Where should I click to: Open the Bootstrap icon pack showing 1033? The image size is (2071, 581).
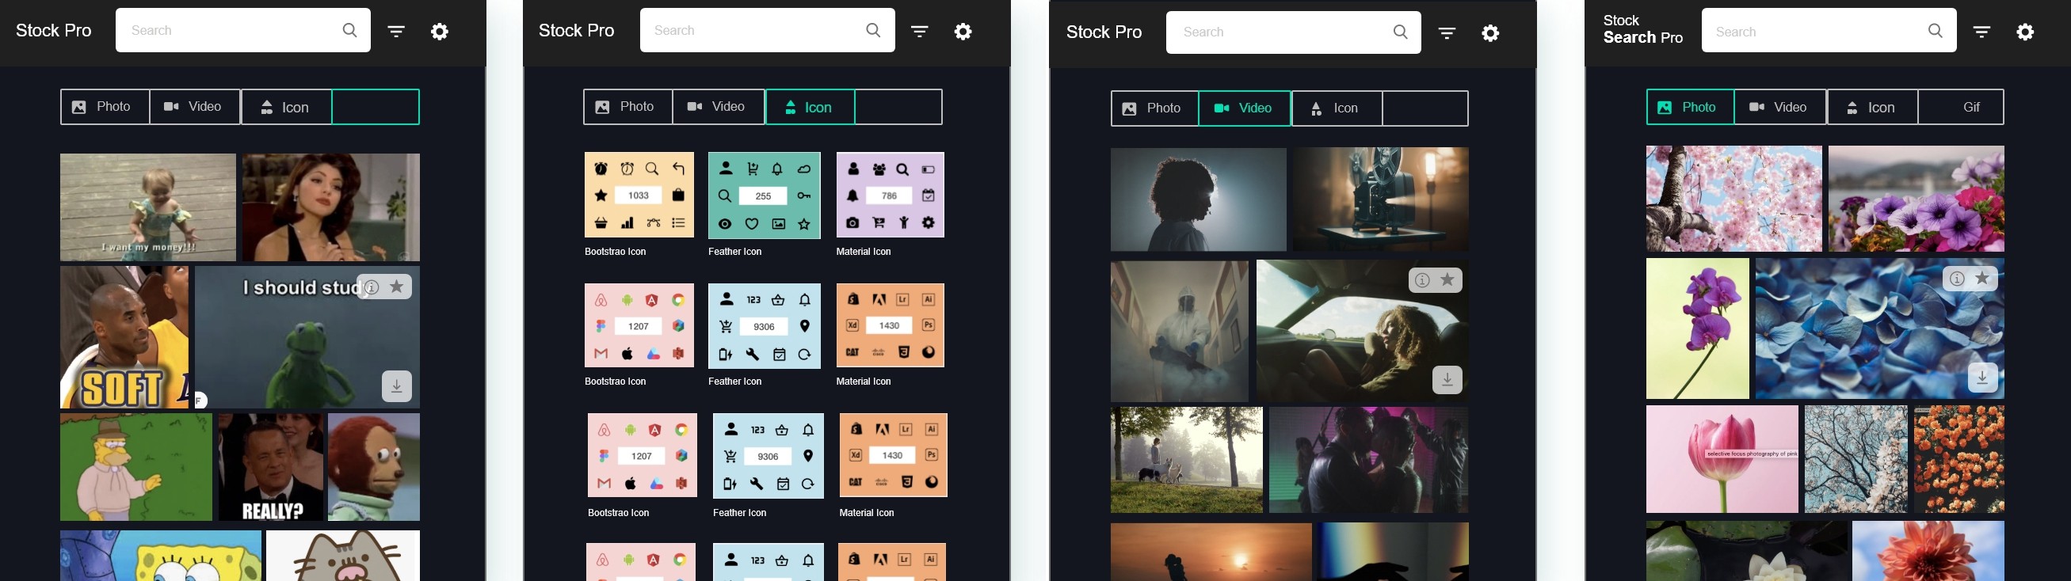(x=639, y=196)
